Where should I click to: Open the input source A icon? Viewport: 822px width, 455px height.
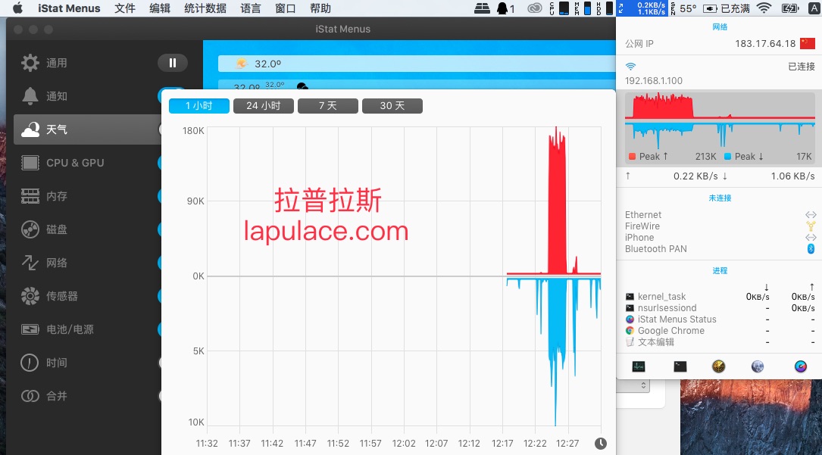(814, 8)
